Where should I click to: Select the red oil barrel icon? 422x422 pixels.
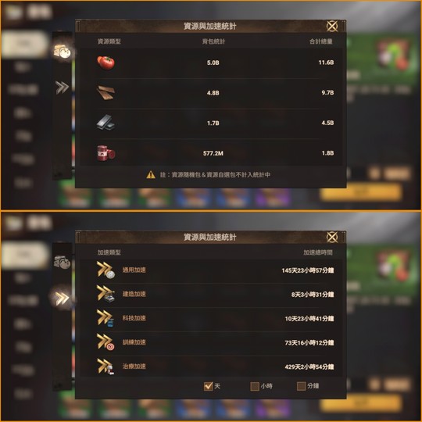tap(105, 153)
